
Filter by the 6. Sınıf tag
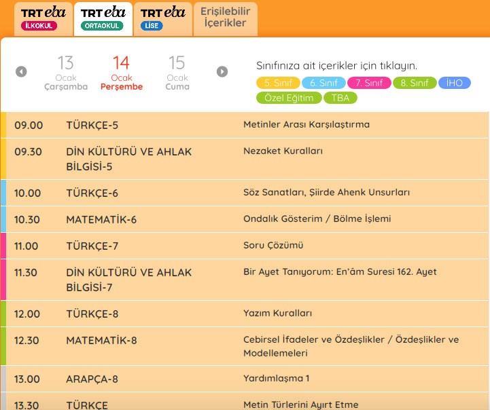coord(323,83)
